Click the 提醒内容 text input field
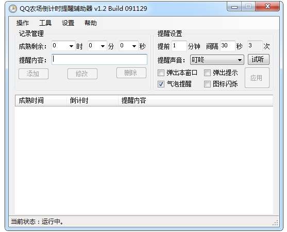This screenshot has height=232, width=287. pyautogui.click(x=99, y=59)
